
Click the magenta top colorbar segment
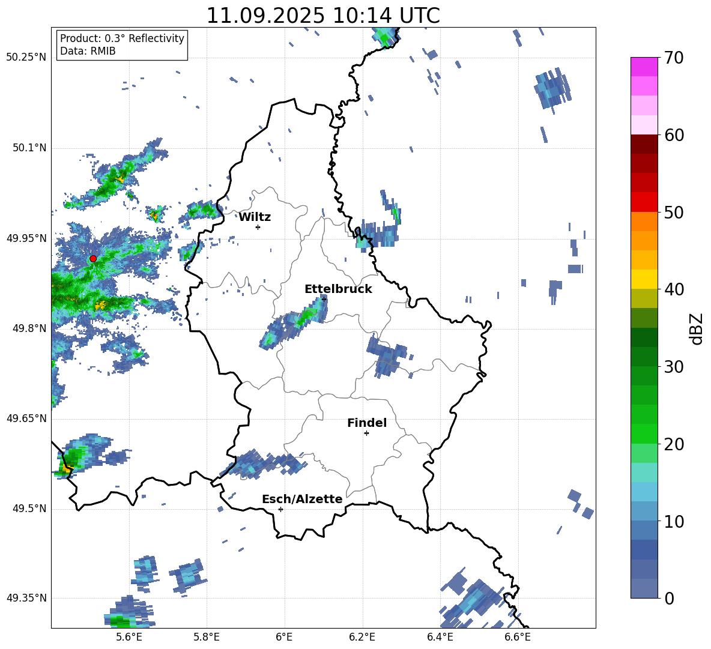(644, 67)
